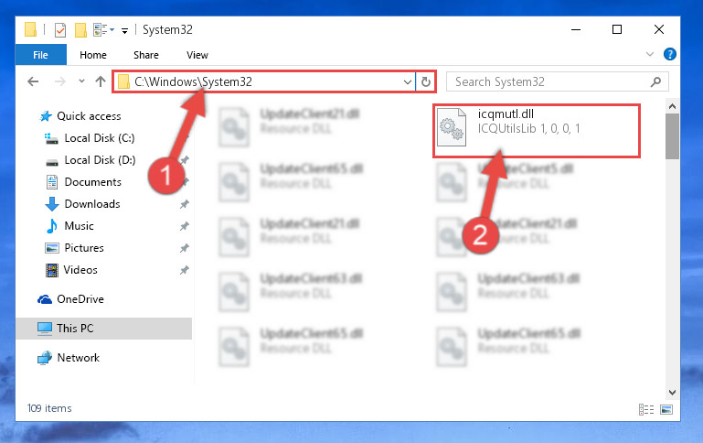703x443 pixels.
Task: Expand the address bar history dropdown
Action: click(x=407, y=81)
